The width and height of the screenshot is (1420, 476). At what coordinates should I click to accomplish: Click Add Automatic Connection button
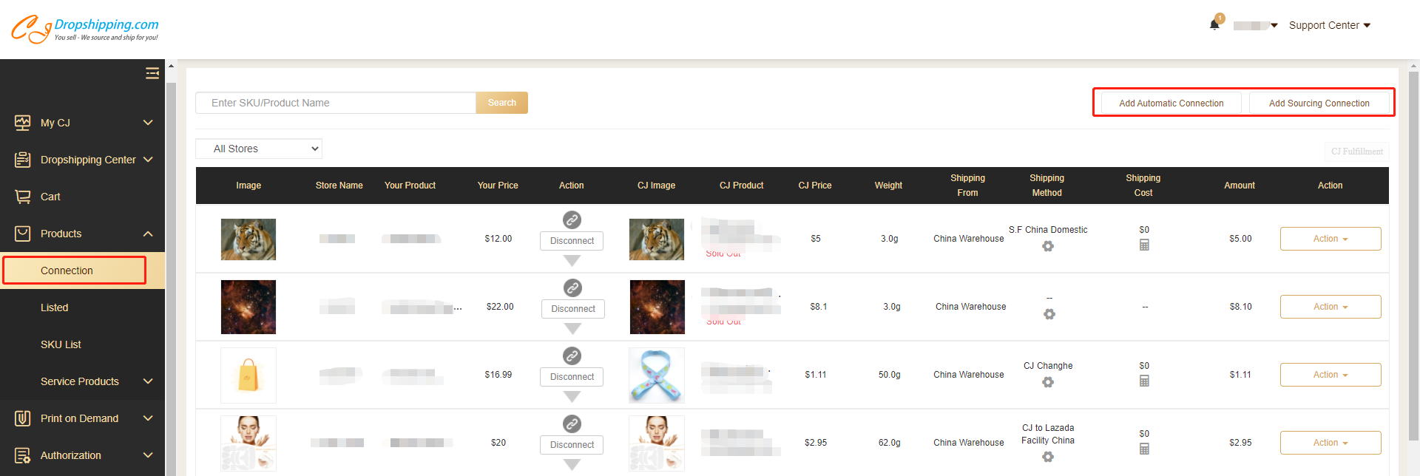1171,103
